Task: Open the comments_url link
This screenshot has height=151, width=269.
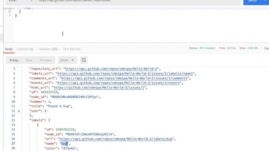Action: click(x=124, y=78)
